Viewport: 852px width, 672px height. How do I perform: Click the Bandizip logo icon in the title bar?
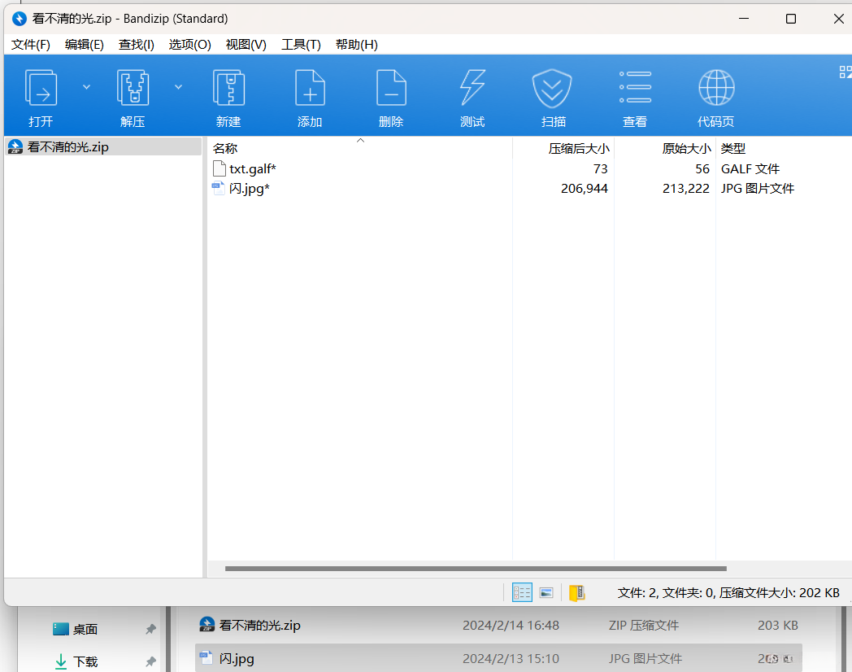click(19, 19)
